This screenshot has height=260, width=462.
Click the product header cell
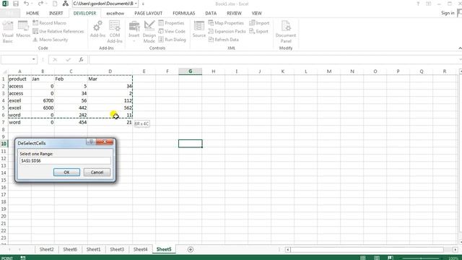pos(19,79)
